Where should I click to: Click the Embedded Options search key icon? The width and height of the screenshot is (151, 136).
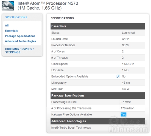tap(118, 76)
